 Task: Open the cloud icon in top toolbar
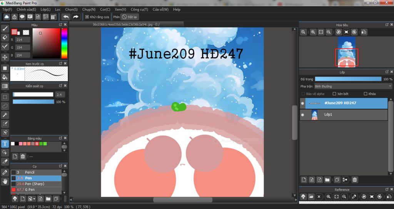(x=7, y=17)
